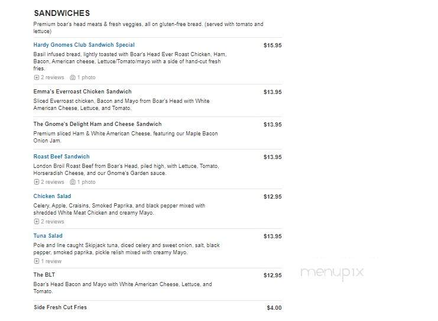Screen dimensions: 438x321
Task: Select Emma's Everroast Chicken Sandwich title
Action: [82, 92]
